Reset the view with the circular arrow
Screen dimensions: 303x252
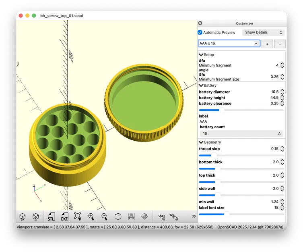point(118,217)
